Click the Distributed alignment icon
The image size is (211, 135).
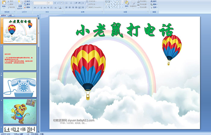coord(79,8)
